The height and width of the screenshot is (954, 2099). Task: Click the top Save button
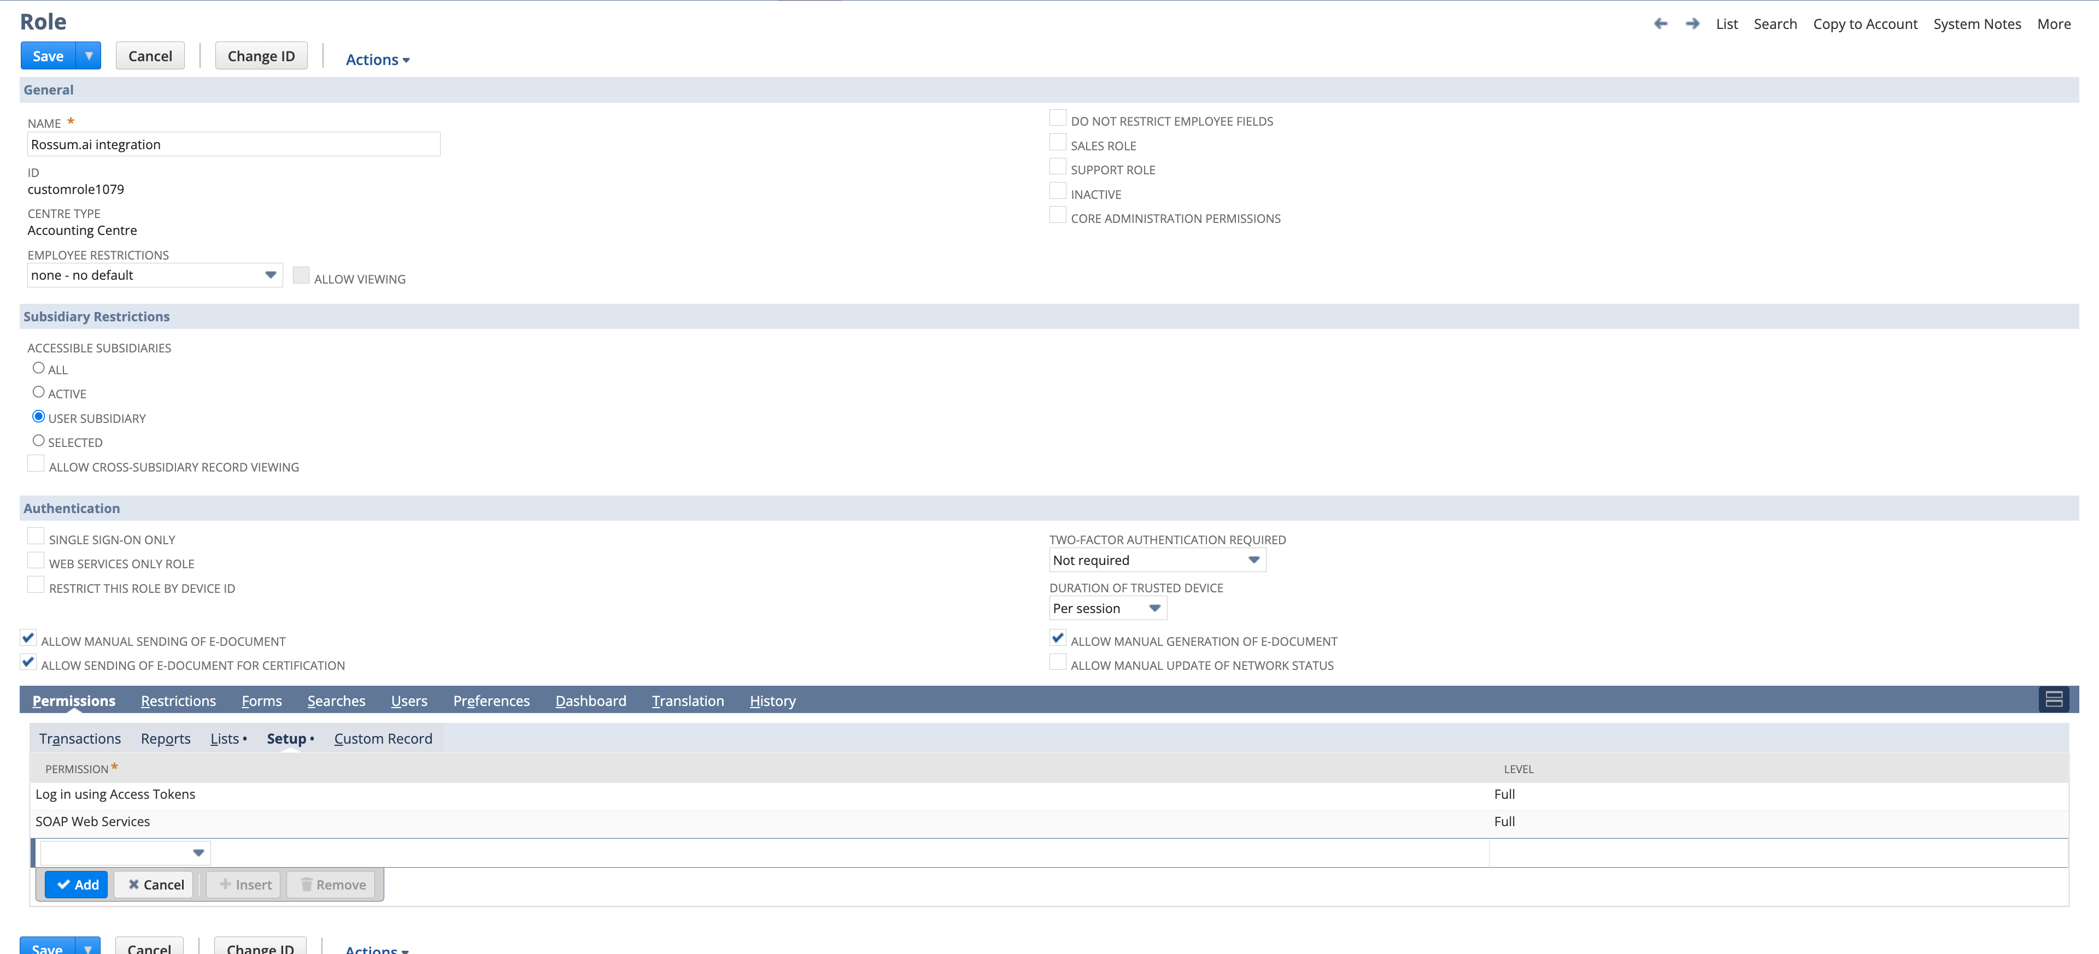pos(48,55)
